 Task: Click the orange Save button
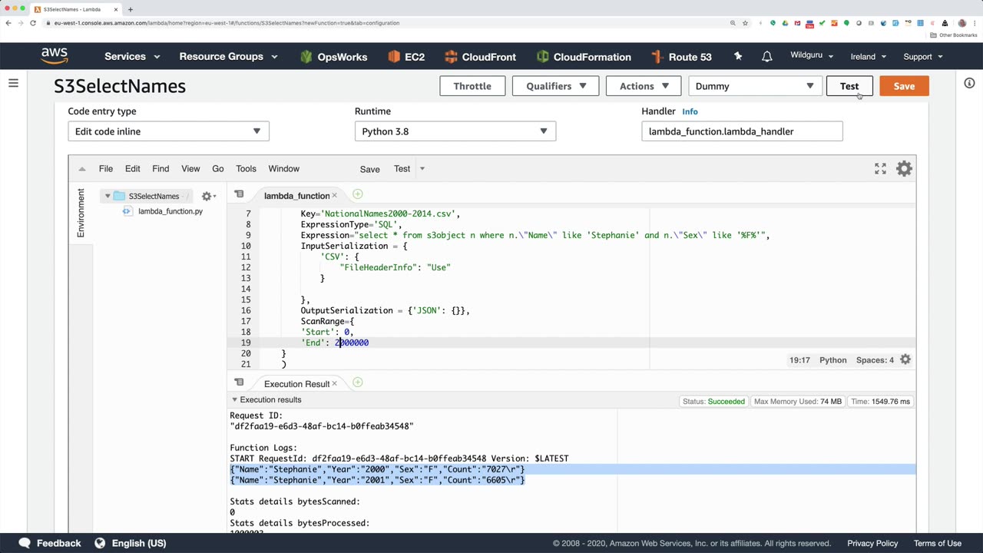pos(903,86)
